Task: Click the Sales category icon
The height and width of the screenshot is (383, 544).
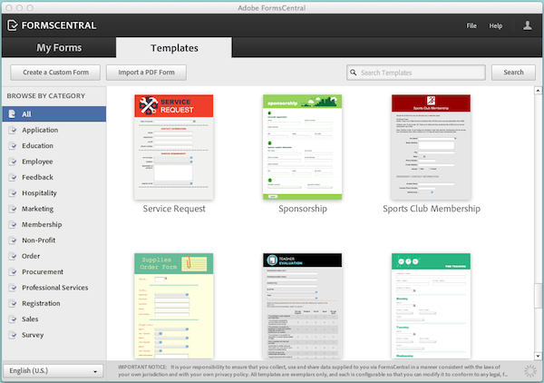Action: pyautogui.click(x=13, y=319)
